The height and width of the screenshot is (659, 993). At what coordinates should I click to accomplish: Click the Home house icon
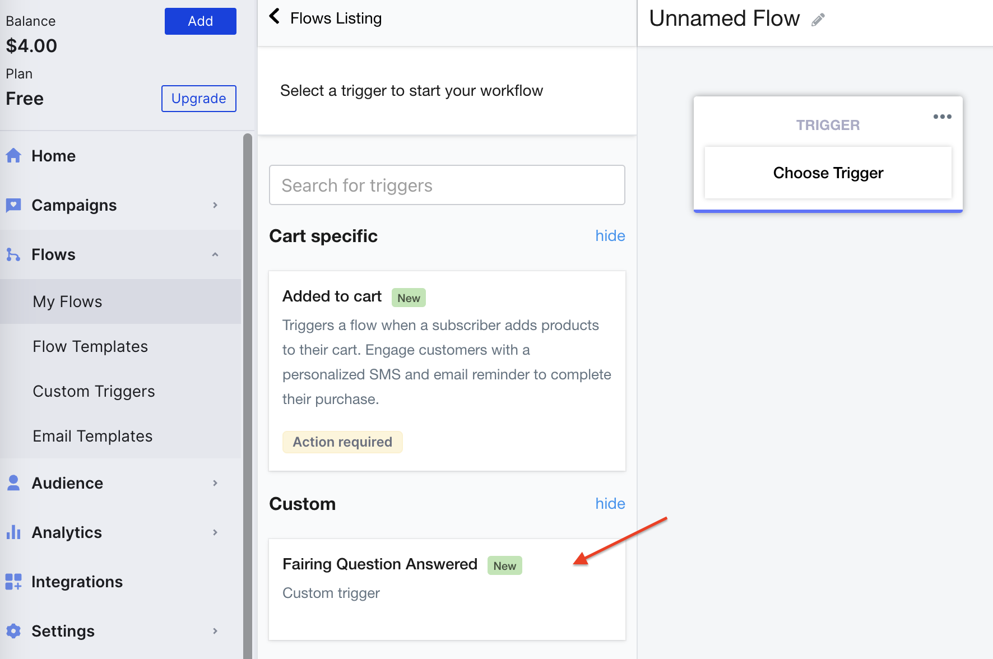(x=13, y=155)
